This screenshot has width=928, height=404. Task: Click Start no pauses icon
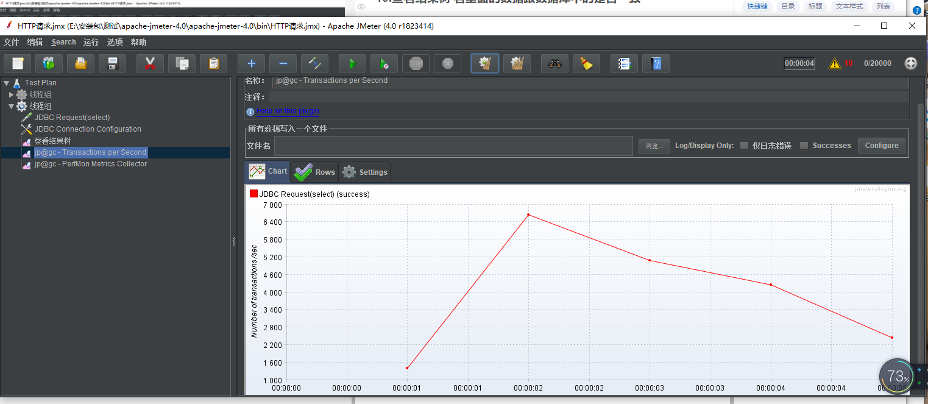(x=384, y=63)
